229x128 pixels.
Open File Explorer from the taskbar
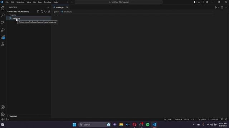pyautogui.click(x=121, y=125)
